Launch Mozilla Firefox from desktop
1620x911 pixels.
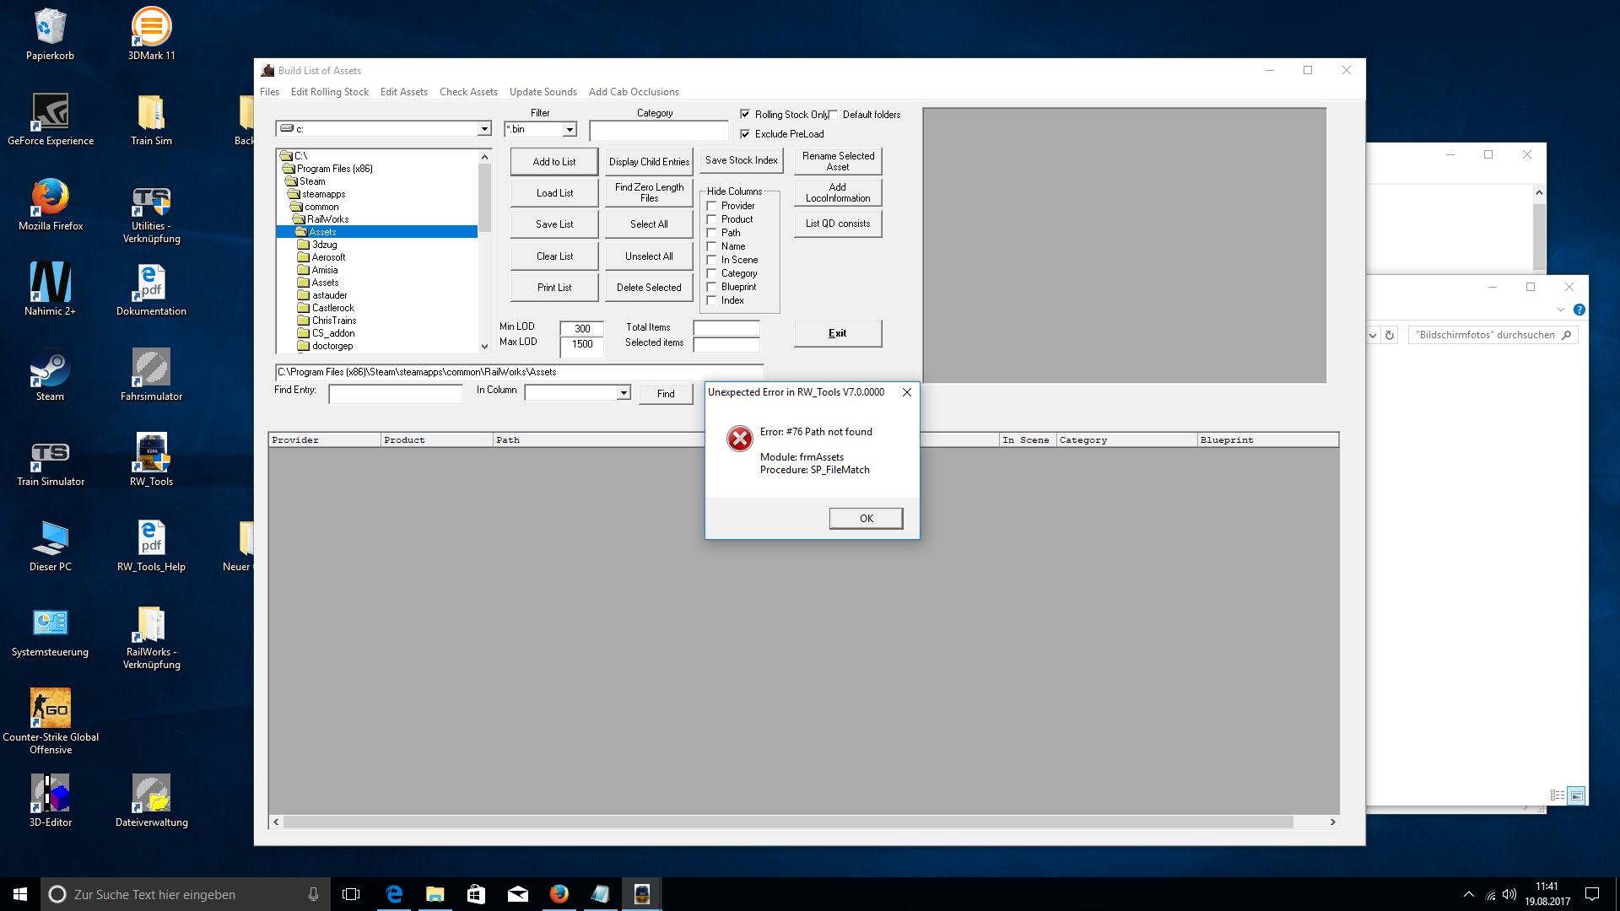tap(50, 199)
